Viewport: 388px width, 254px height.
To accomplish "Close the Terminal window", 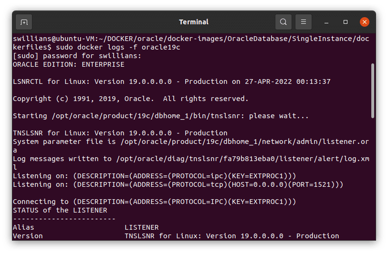I will 365,22.
